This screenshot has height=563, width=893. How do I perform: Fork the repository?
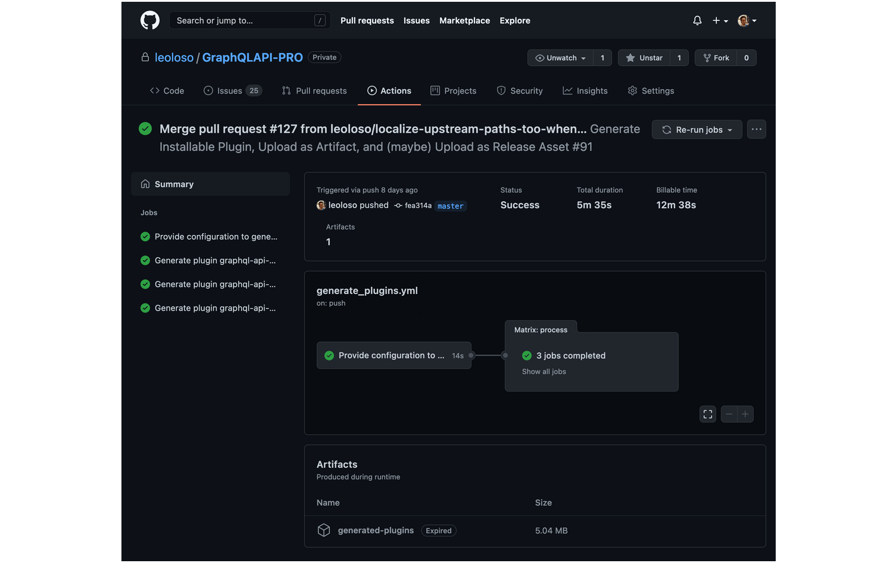716,58
